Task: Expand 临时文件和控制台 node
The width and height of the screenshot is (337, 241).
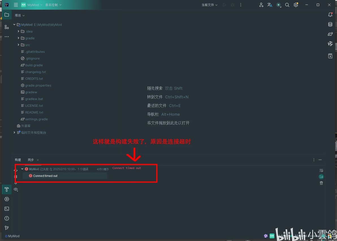Action: pyautogui.click(x=14, y=133)
